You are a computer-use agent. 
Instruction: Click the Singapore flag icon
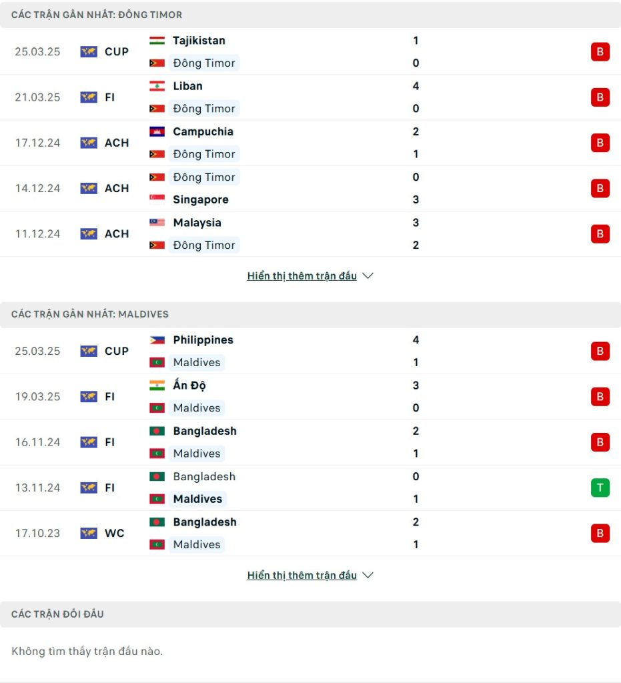coord(157,199)
